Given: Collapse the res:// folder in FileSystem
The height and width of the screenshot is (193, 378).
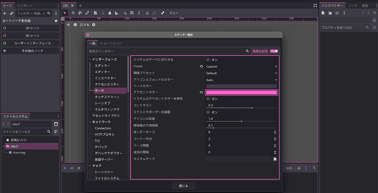Looking at the screenshot, I should [3, 146].
